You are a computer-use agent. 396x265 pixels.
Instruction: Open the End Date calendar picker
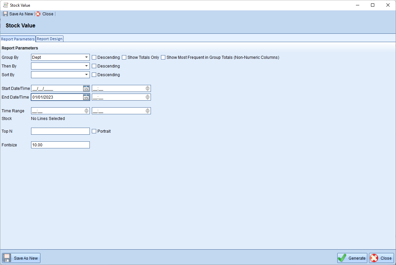point(86,97)
